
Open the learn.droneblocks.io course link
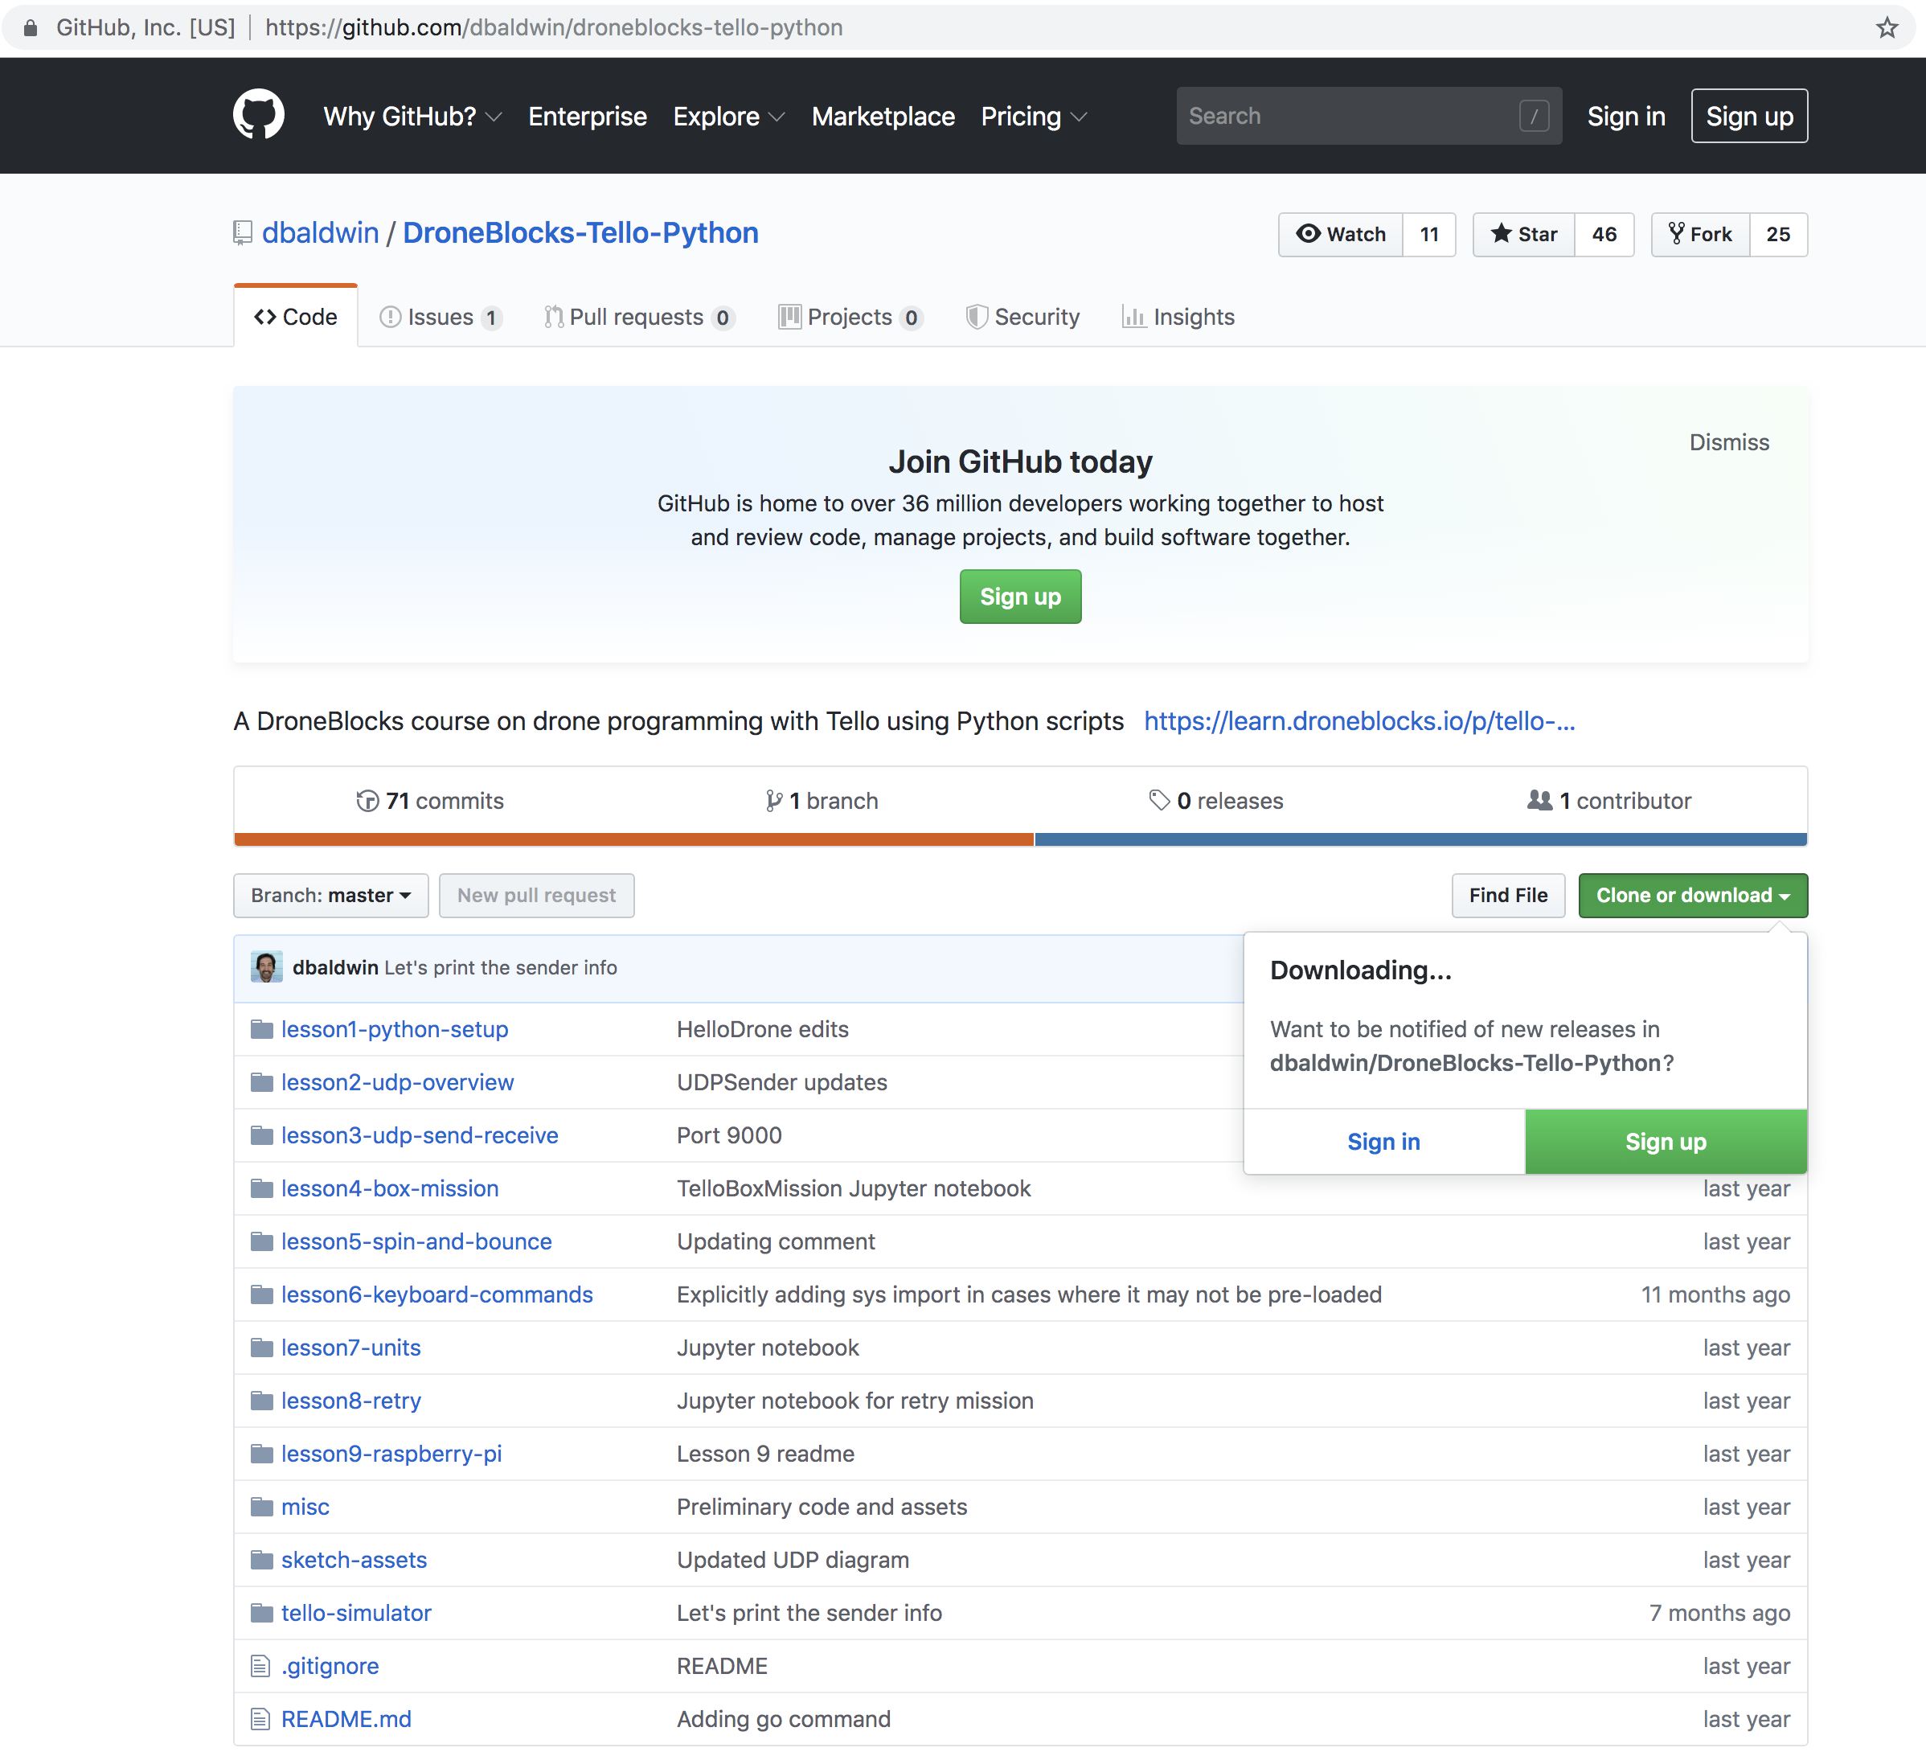[x=1359, y=720]
